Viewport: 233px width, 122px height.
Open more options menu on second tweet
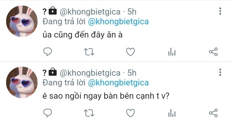click(220, 72)
